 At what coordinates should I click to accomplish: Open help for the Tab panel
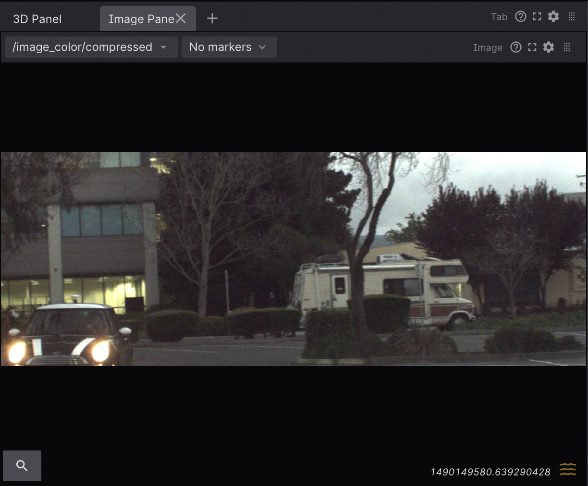click(520, 17)
